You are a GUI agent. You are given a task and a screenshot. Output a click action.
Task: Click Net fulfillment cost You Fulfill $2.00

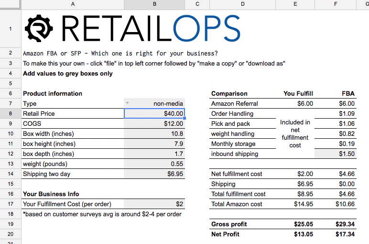295,174
